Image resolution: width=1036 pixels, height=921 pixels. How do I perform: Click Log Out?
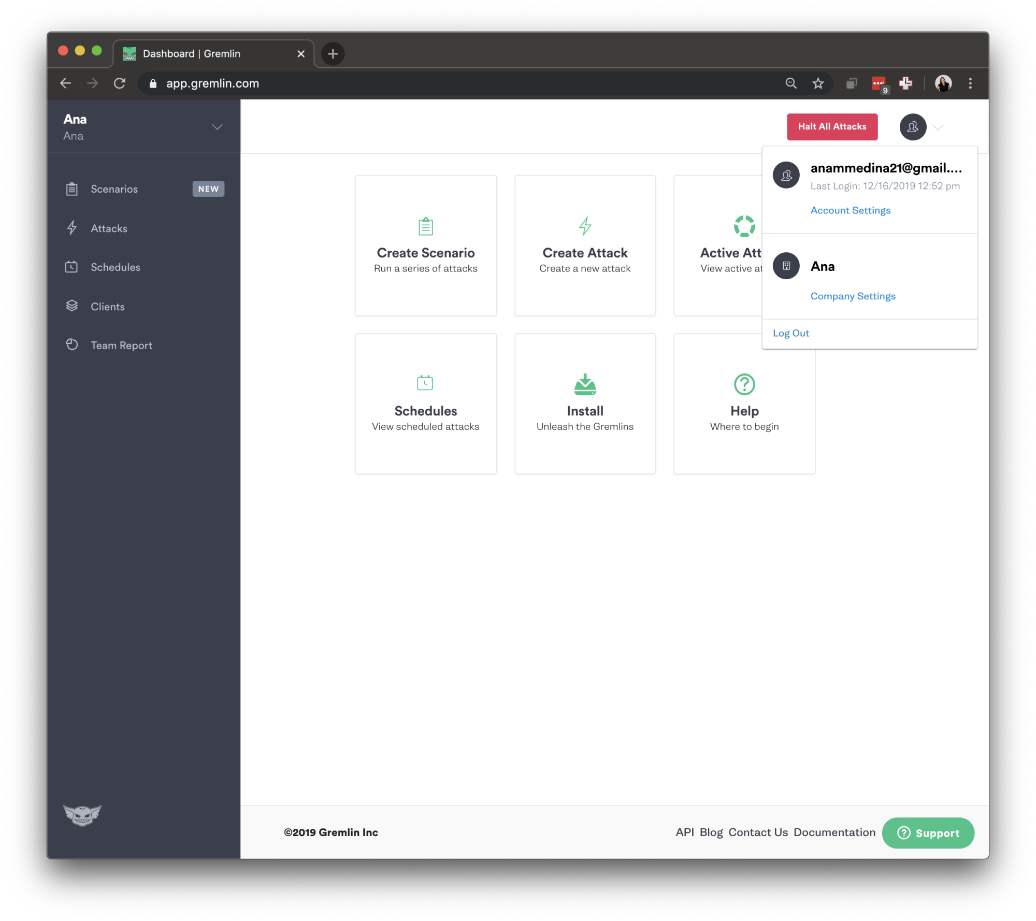pos(790,333)
